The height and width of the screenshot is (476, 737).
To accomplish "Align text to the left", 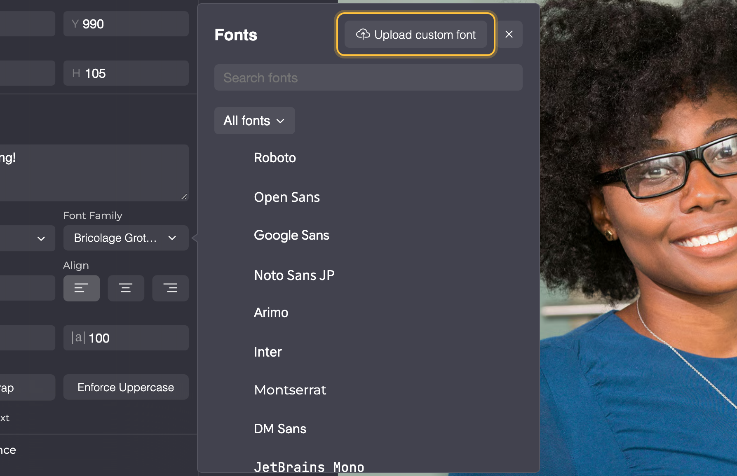I will 82,288.
